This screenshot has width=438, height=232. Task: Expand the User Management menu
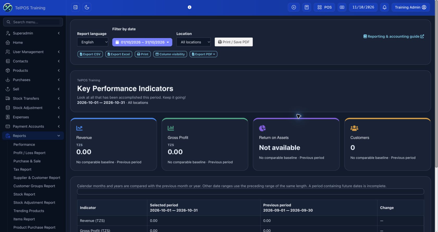click(x=33, y=52)
